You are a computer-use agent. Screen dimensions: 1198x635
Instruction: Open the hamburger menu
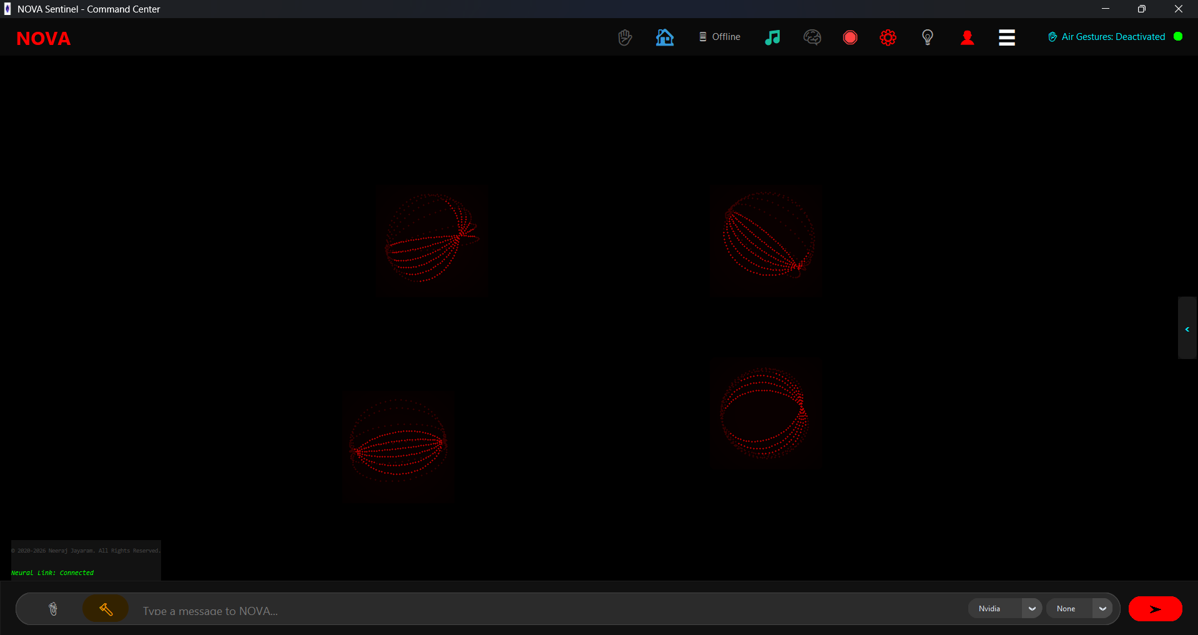pos(1007,37)
